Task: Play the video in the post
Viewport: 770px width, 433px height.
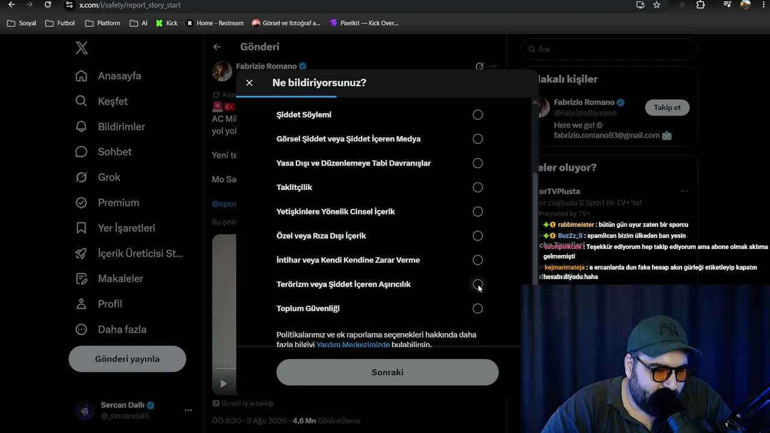Action: tap(224, 384)
